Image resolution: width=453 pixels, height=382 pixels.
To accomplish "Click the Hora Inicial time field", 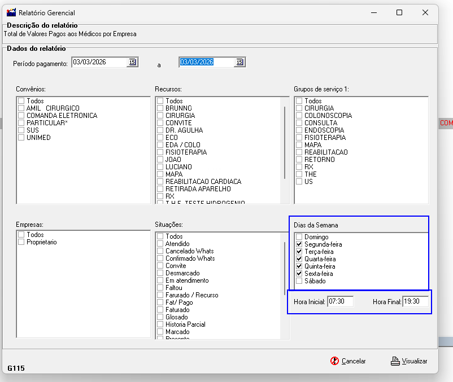I will [340, 302].
